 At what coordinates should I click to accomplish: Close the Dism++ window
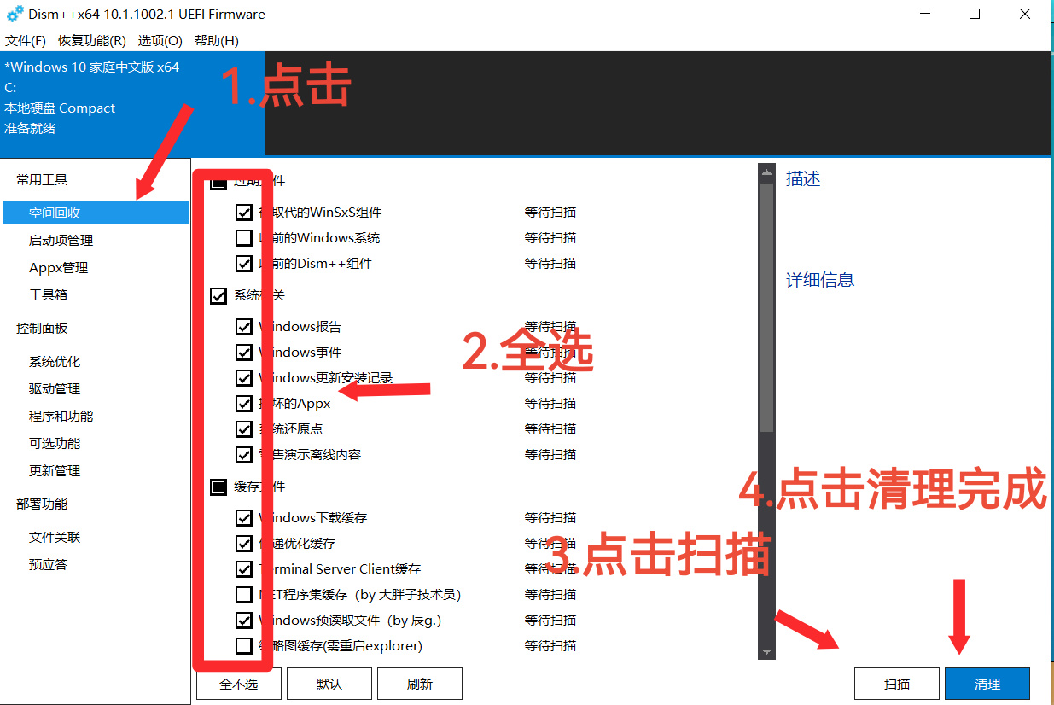pyautogui.click(x=1024, y=14)
